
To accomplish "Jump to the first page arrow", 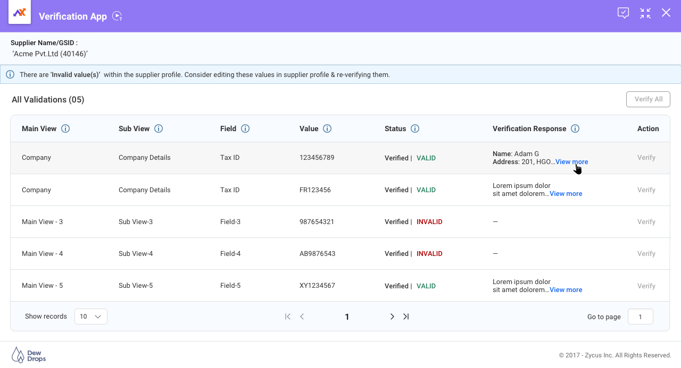I will pos(287,316).
